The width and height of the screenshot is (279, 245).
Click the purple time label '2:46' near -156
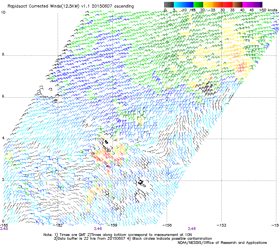[192, 229]
